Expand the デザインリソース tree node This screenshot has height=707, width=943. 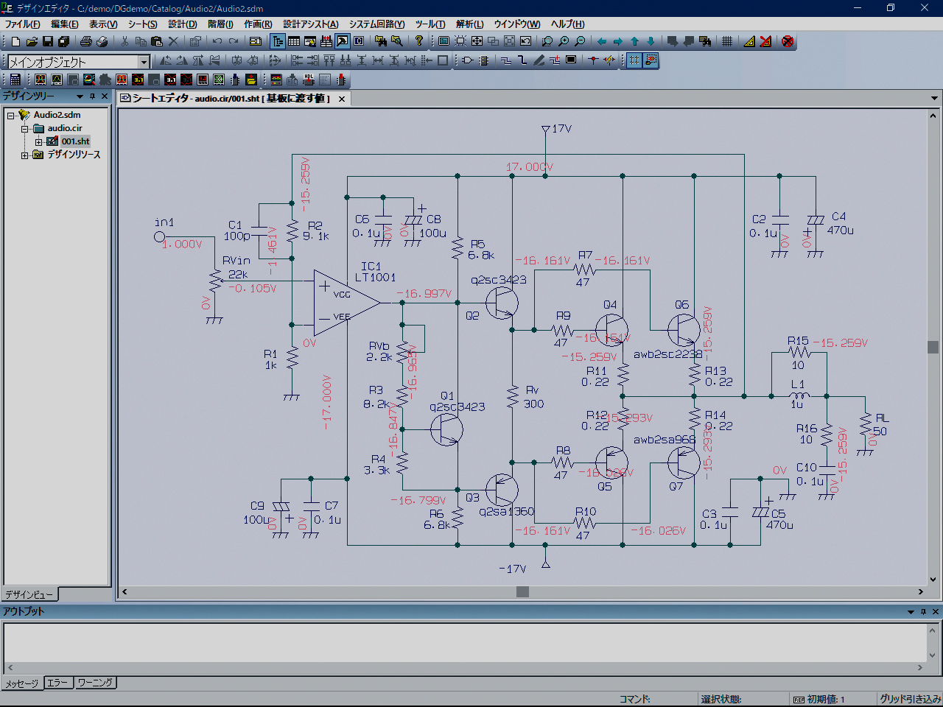pos(25,155)
